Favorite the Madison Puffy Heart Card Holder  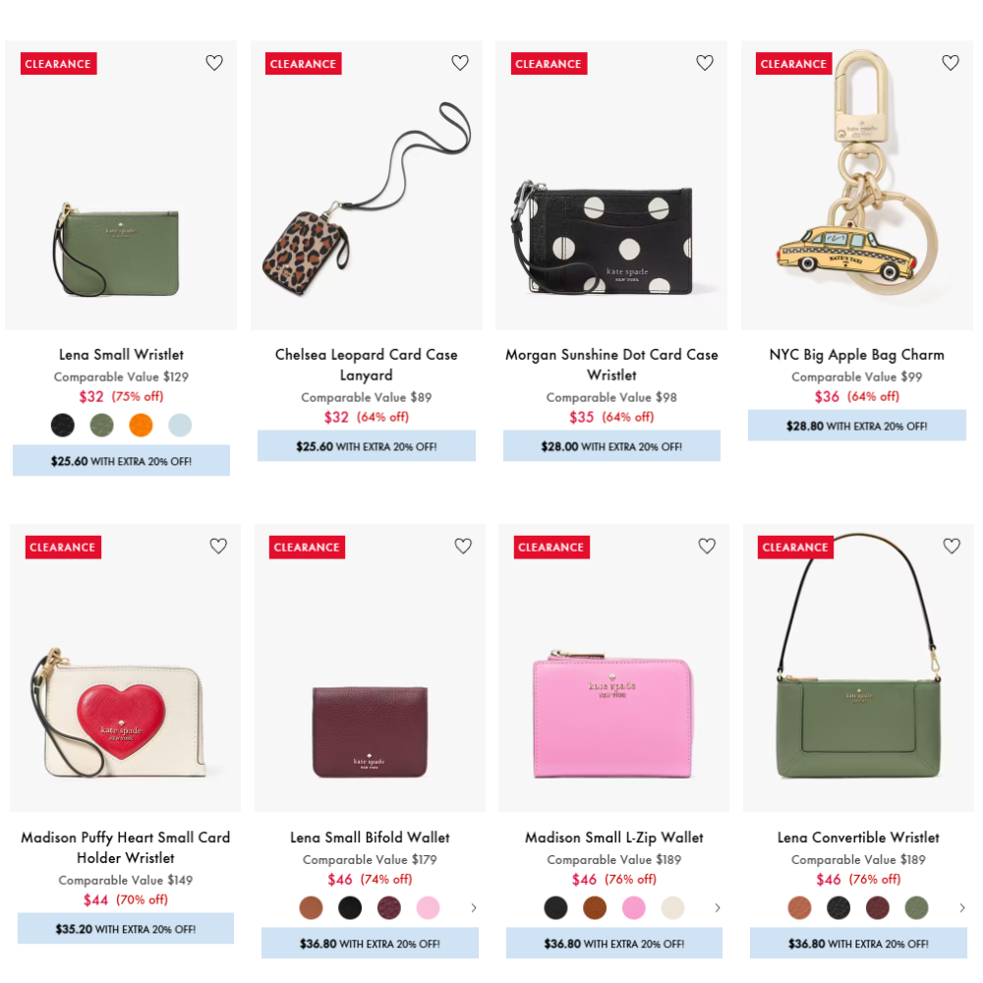point(218,546)
